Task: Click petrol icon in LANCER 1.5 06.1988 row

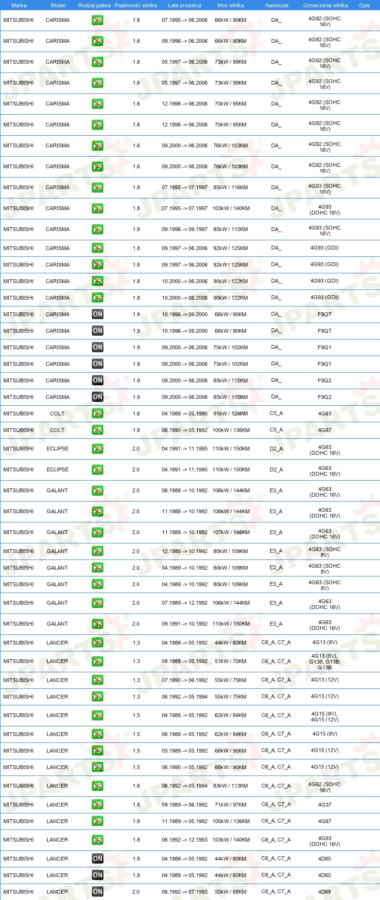Action: click(97, 734)
